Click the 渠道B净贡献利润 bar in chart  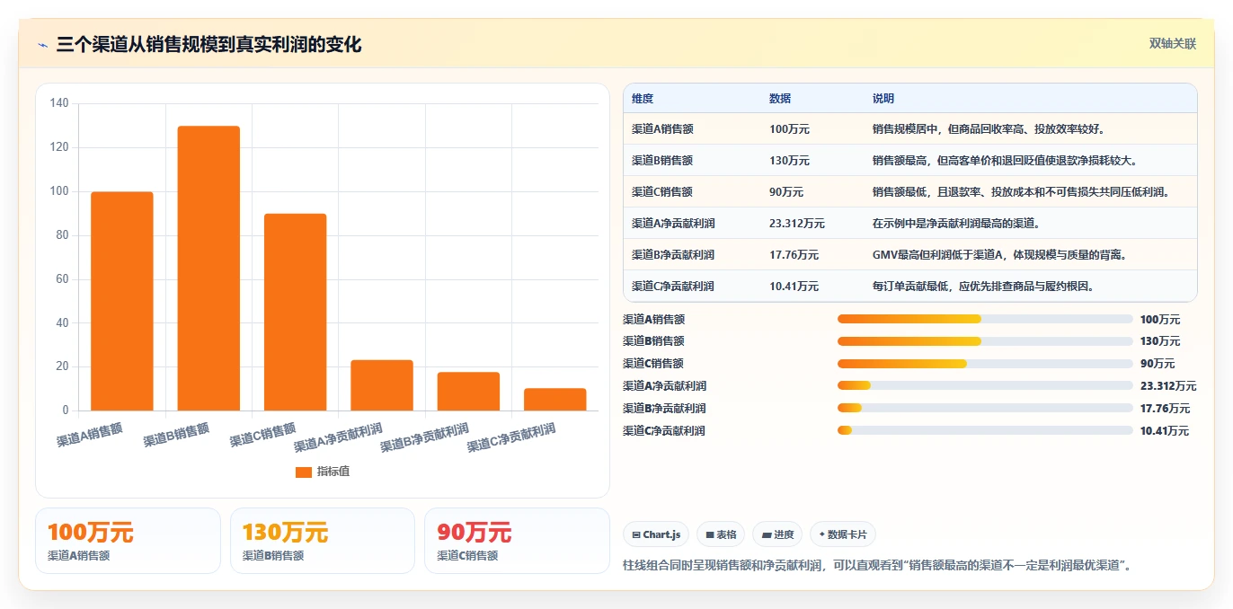tap(468, 391)
